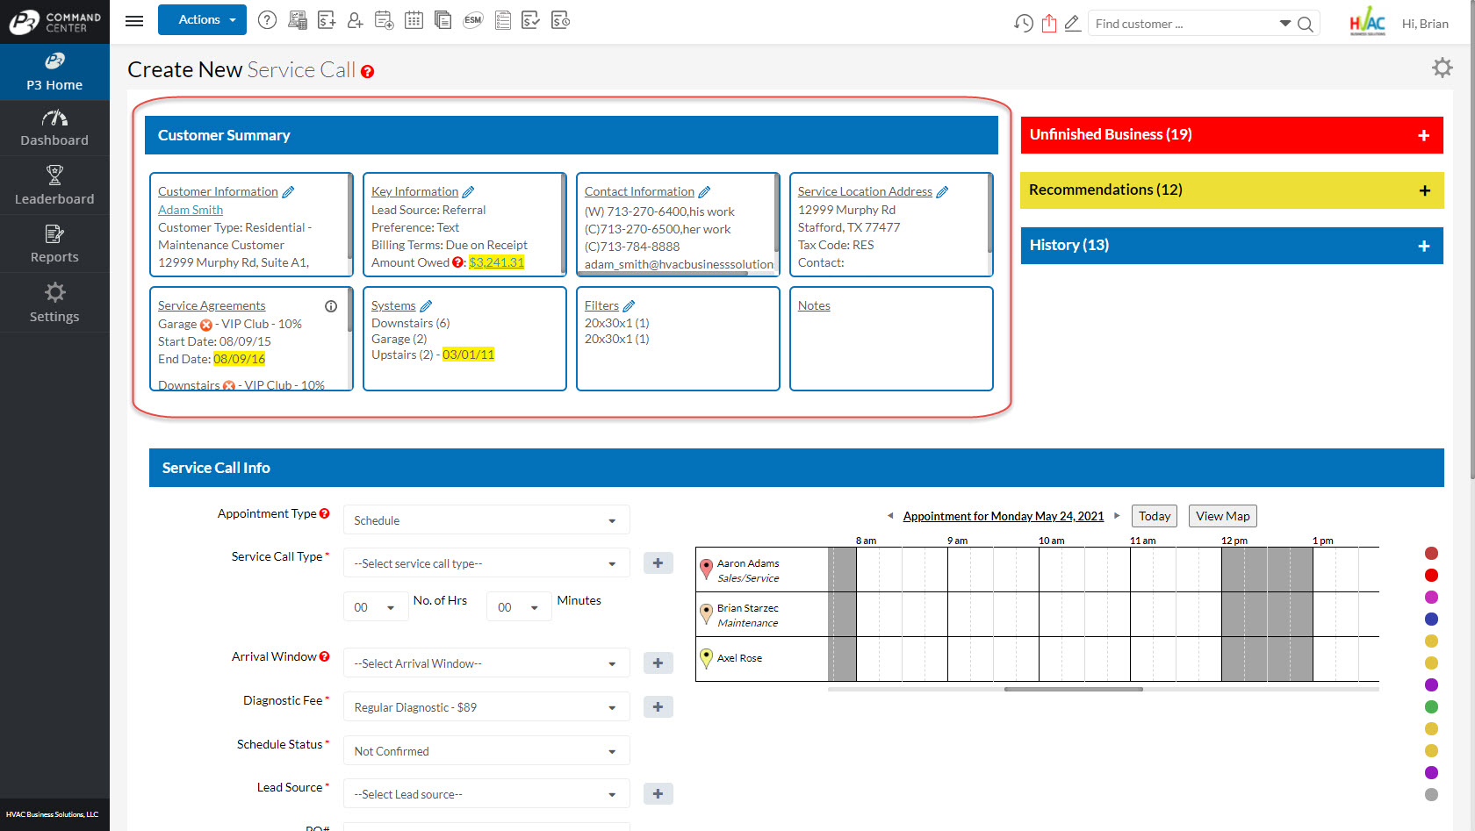The height and width of the screenshot is (831, 1475).
Task: Expand the Unfinished Business (19) panel
Action: pos(1423,134)
